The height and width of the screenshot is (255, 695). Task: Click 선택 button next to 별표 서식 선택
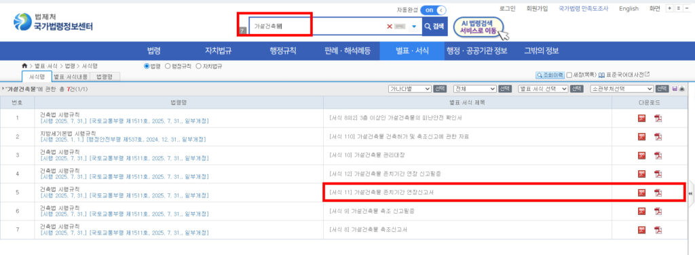coord(577,89)
